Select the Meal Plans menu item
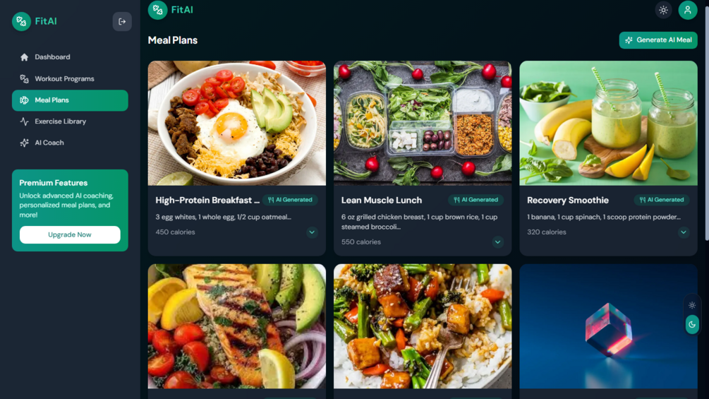 point(70,100)
